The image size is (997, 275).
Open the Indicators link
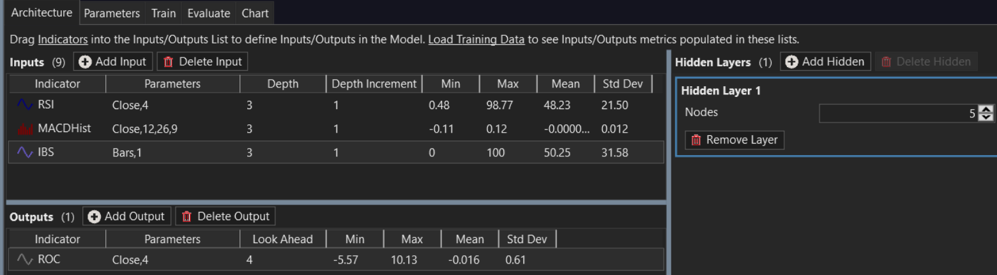click(x=63, y=40)
